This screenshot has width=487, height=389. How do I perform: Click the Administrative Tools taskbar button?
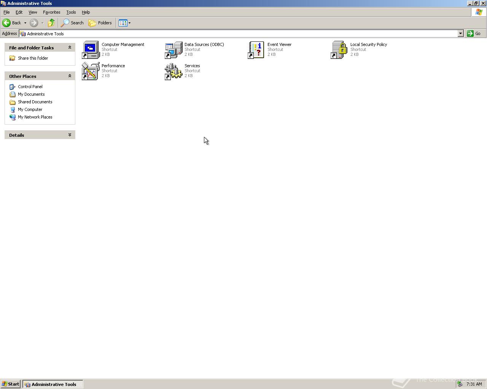tap(53, 384)
